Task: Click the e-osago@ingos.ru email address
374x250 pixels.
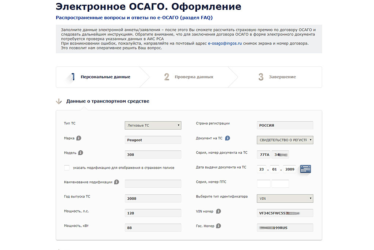Action: tap(225, 43)
